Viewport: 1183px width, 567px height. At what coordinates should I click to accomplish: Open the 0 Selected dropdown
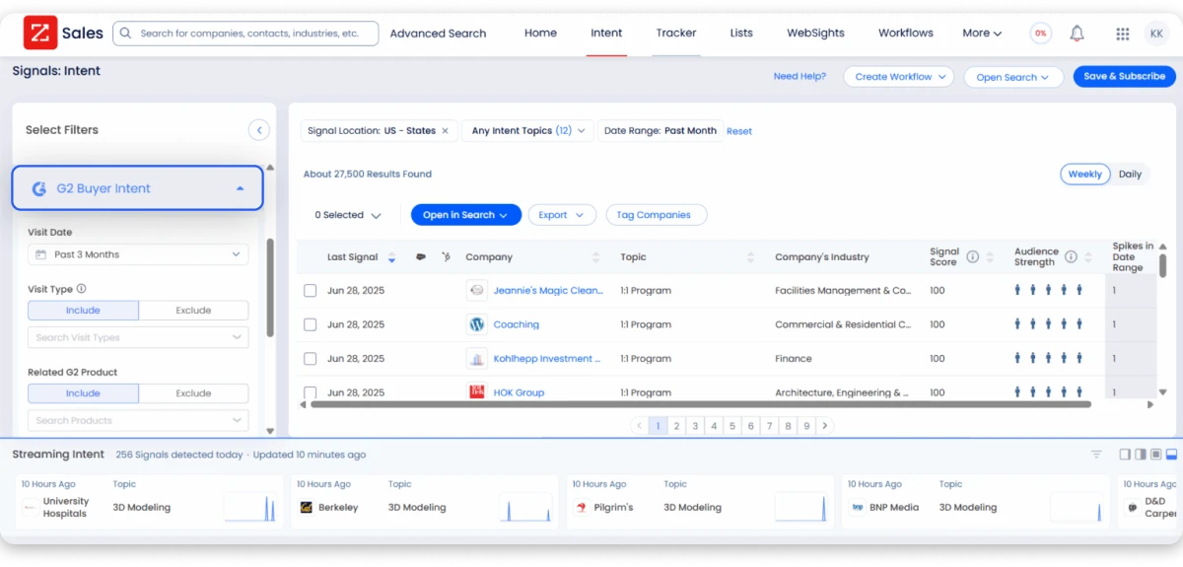(347, 215)
